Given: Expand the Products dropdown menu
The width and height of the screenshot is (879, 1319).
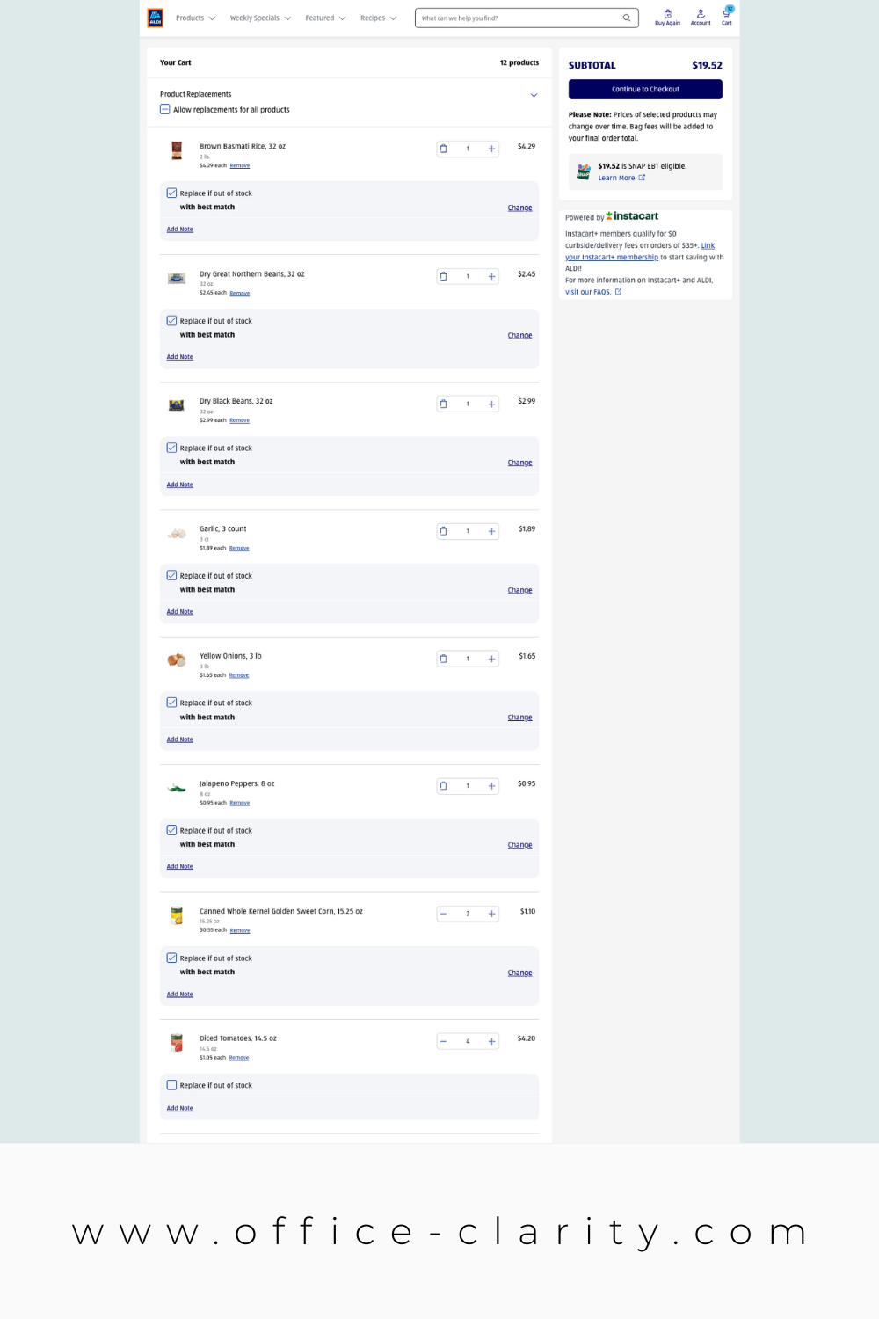Looking at the screenshot, I should pos(195,18).
